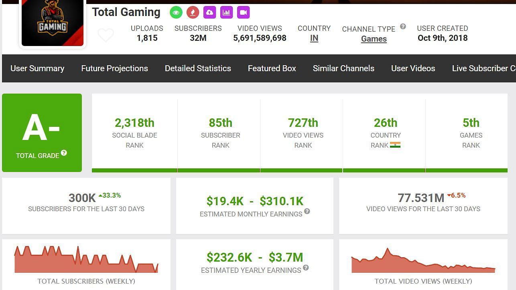The height and width of the screenshot is (290, 516).
Task: Switch to the Detailed Statistics tab
Action: click(x=198, y=68)
